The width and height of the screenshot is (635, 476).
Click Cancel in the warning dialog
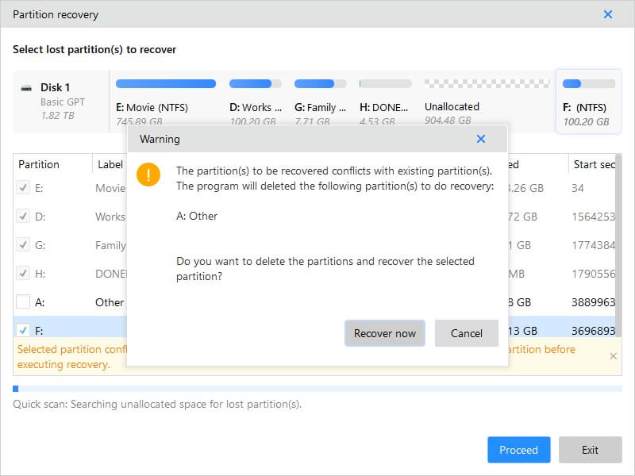point(466,333)
